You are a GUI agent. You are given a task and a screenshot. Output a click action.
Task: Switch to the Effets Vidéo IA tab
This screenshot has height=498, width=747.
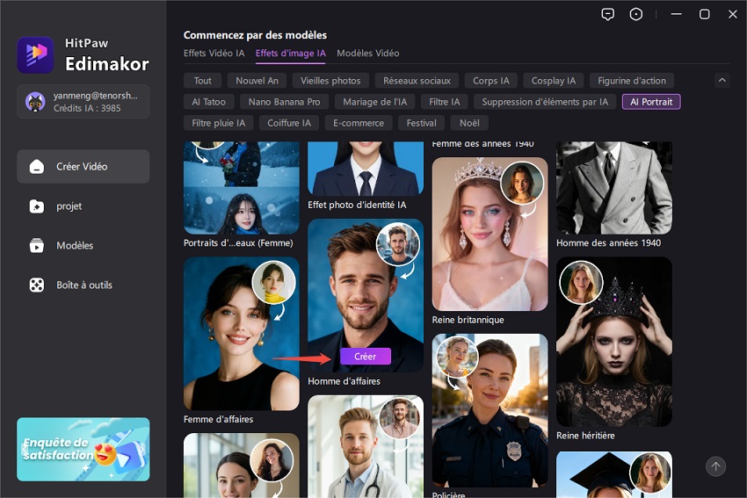pyautogui.click(x=214, y=54)
